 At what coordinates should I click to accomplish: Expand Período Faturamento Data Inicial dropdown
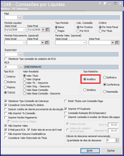24,43
